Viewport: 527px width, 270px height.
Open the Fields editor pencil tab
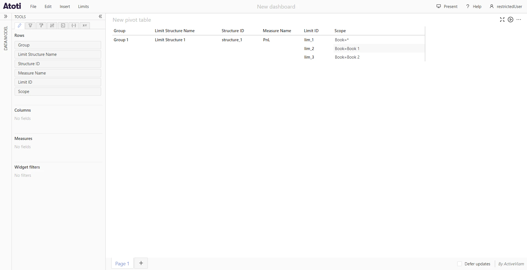[20, 26]
